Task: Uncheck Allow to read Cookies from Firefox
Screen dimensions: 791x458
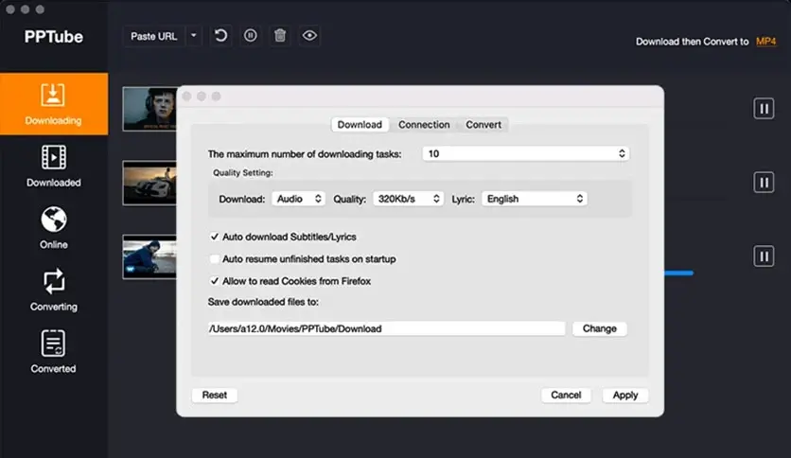Action: click(214, 281)
